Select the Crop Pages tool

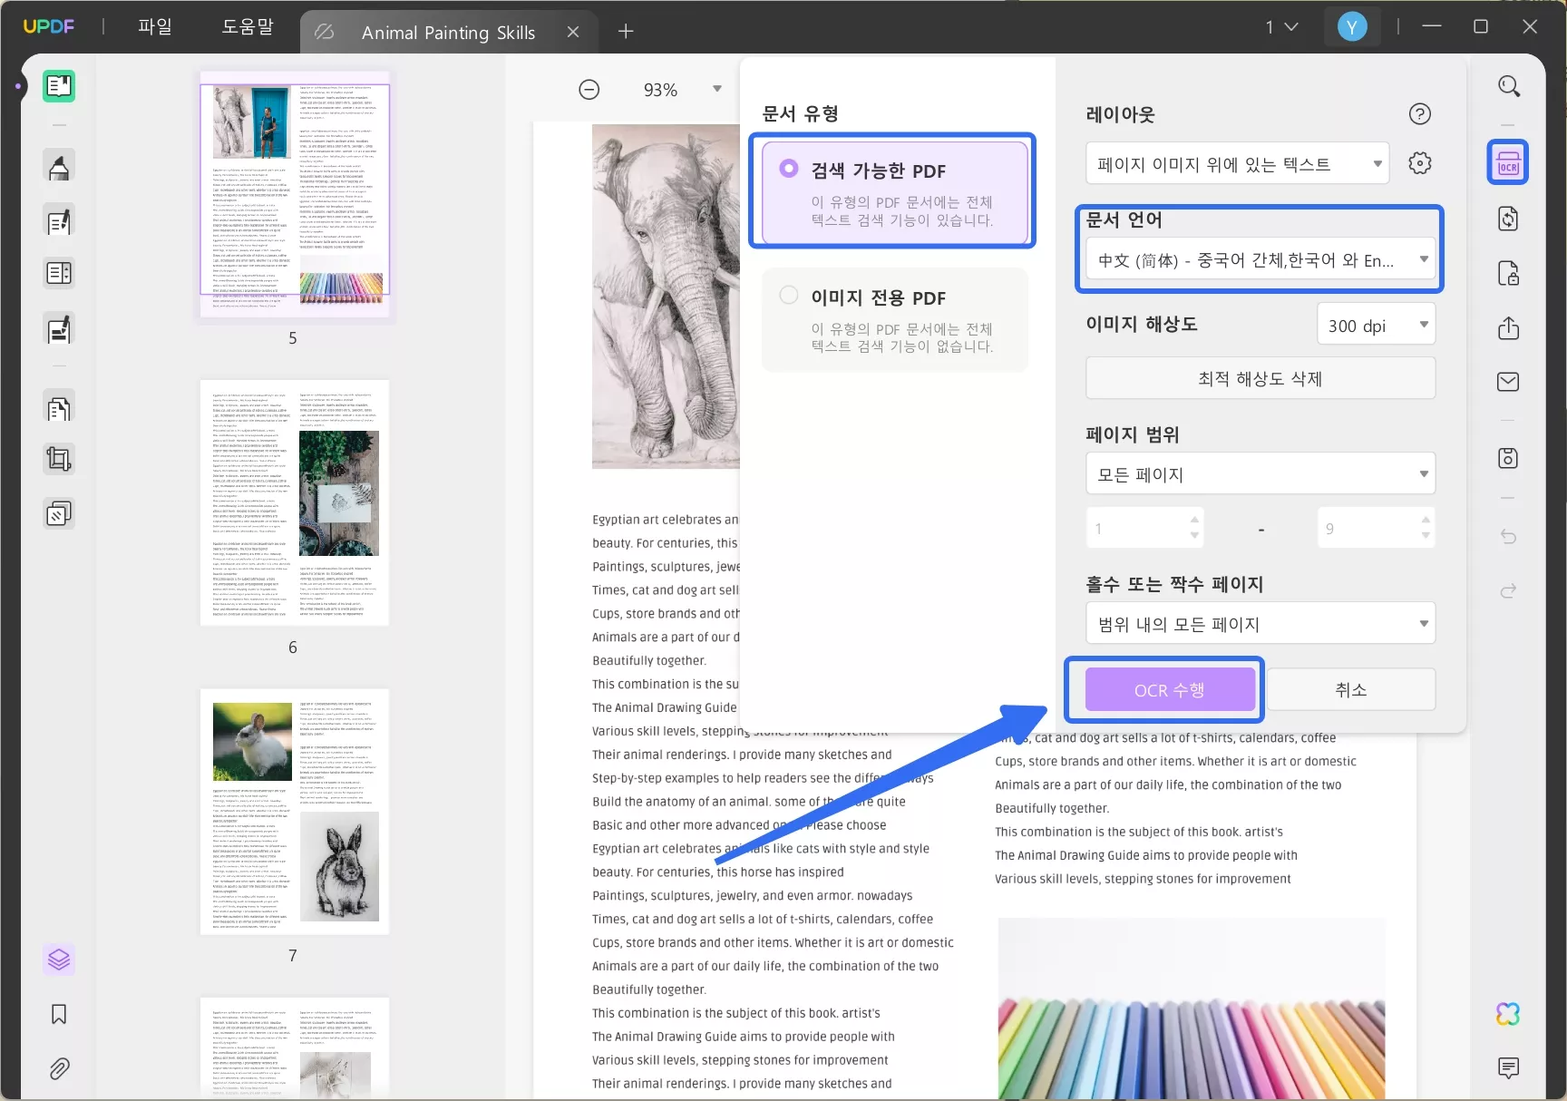[59, 460]
